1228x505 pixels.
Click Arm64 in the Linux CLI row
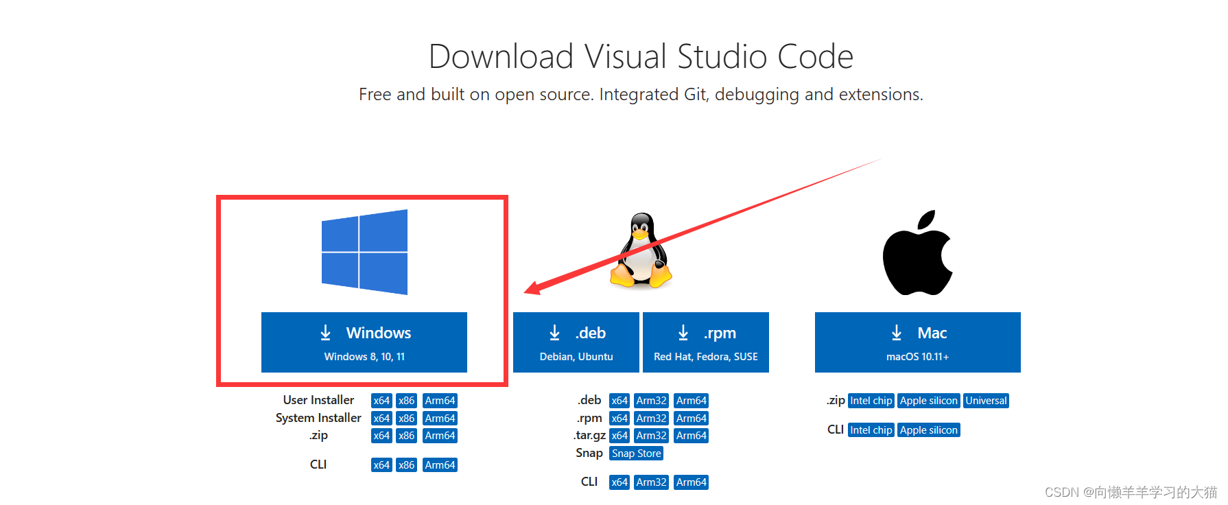coord(691,482)
